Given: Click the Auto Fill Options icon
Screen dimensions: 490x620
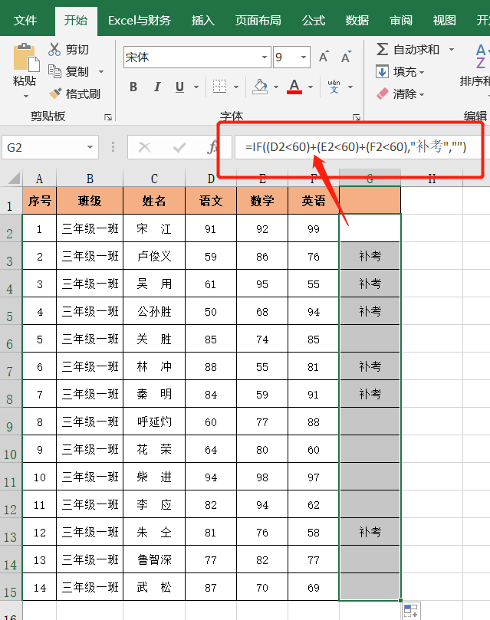Looking at the screenshot, I should tap(411, 611).
